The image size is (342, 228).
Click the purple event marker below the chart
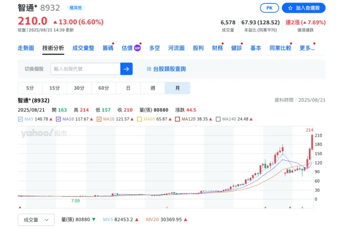pos(290,208)
